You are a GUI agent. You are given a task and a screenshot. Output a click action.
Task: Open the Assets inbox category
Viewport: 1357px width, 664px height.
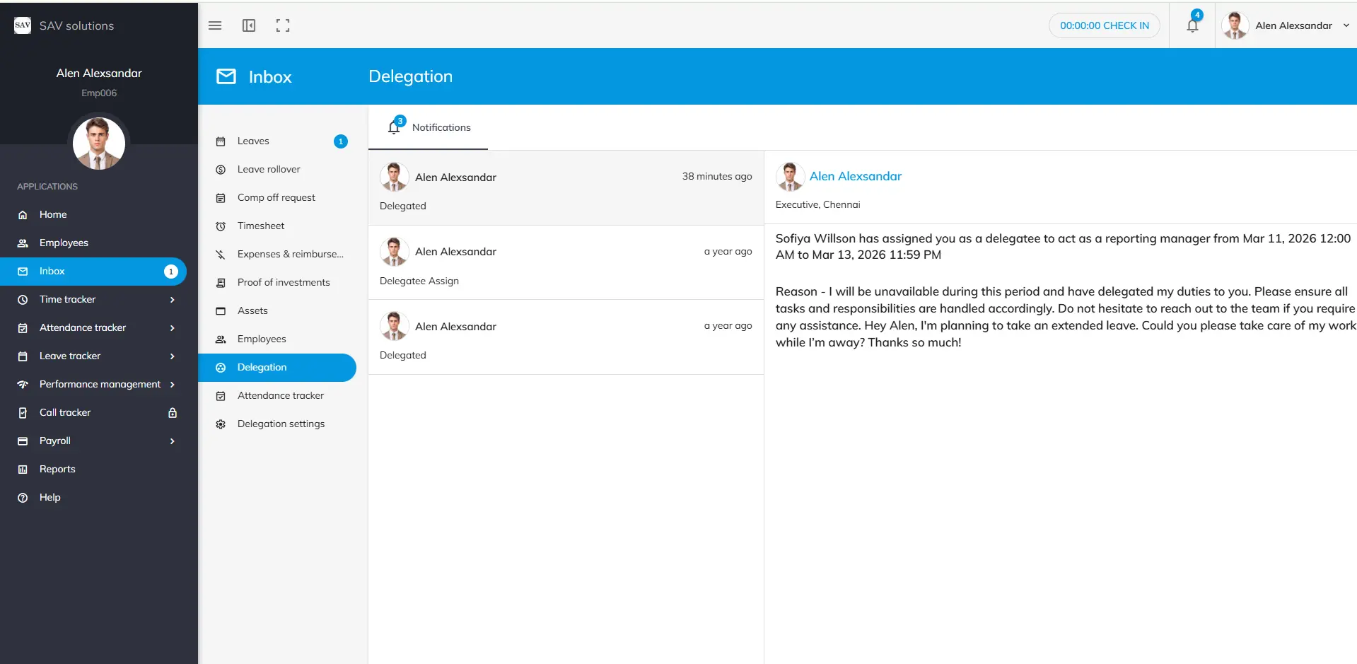click(252, 311)
